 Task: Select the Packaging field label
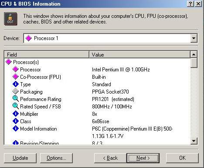31,92
